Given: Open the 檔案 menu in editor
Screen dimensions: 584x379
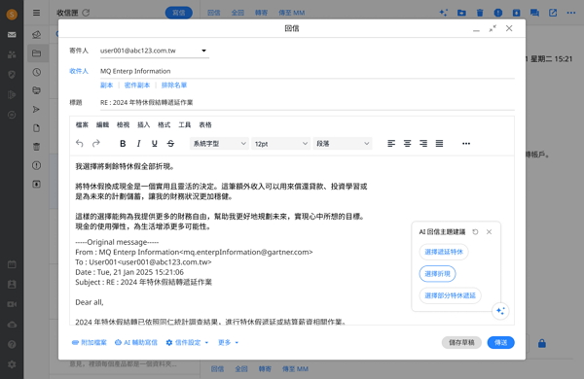Looking at the screenshot, I should [x=82, y=125].
